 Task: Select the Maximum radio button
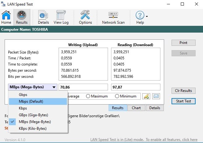click(x=88, y=96)
